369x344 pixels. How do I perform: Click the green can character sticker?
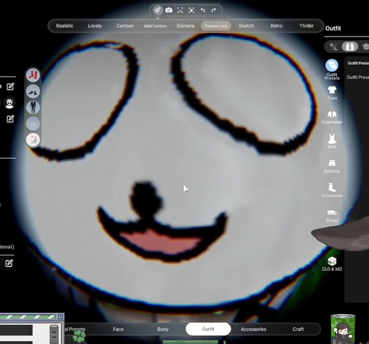pos(343,329)
